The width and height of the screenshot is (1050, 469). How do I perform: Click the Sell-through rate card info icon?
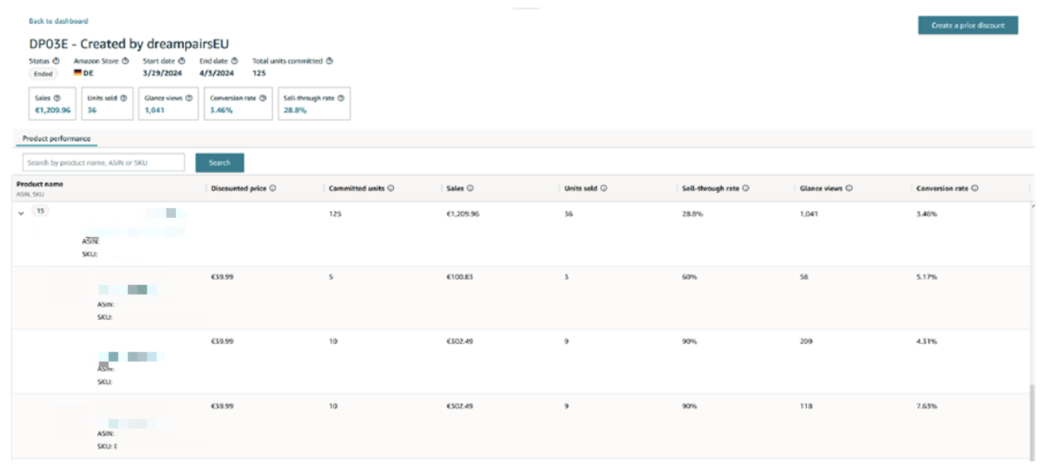click(x=341, y=98)
